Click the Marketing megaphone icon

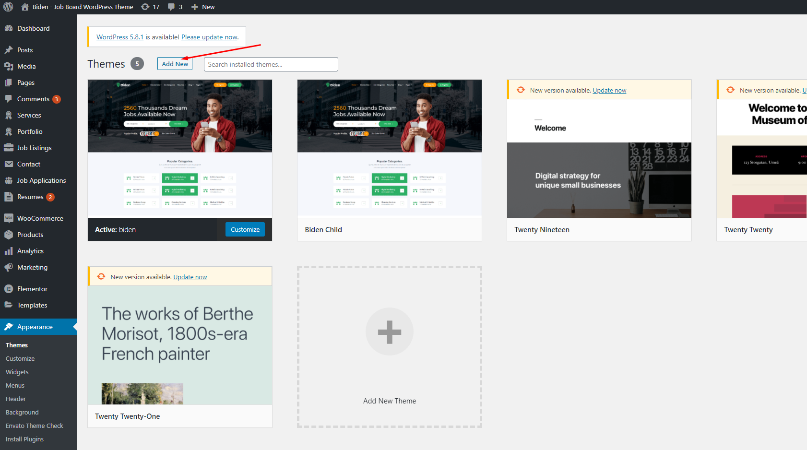pyautogui.click(x=9, y=267)
